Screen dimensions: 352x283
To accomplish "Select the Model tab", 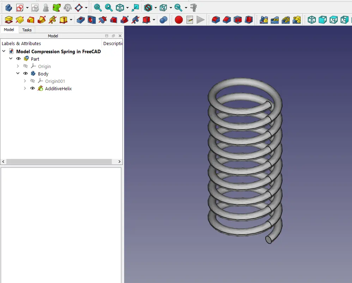I will pyautogui.click(x=9, y=30).
